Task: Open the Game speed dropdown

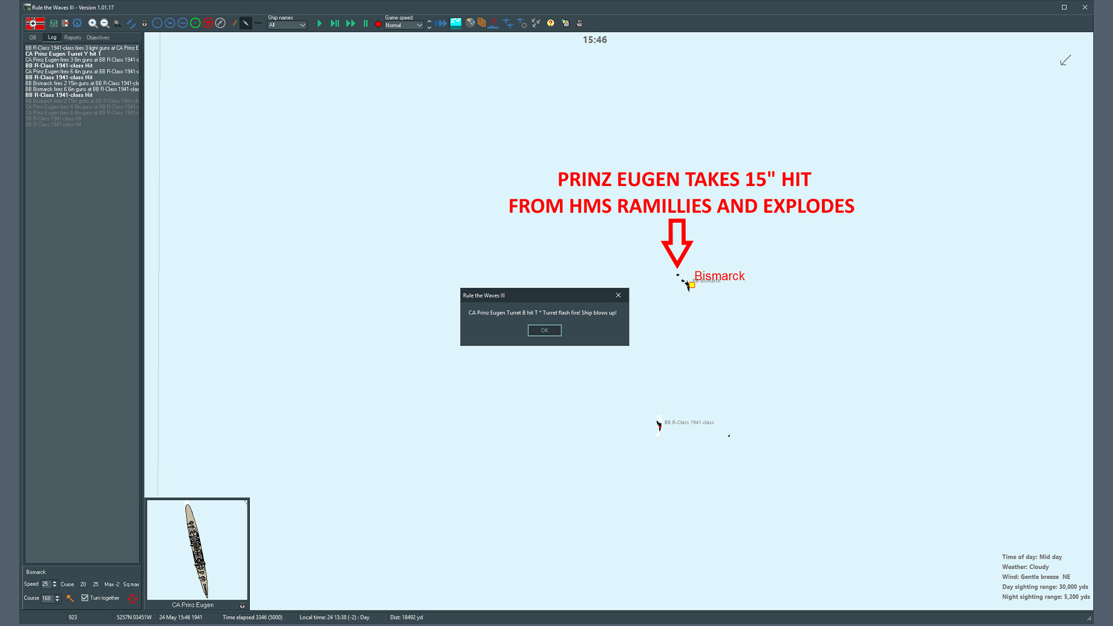Action: pyautogui.click(x=404, y=26)
